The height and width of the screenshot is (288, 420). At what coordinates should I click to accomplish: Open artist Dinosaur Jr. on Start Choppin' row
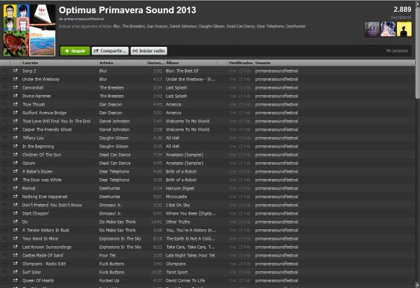111,213
